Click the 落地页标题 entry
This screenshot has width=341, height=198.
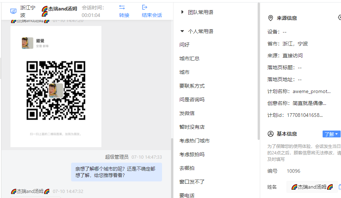point(284,67)
